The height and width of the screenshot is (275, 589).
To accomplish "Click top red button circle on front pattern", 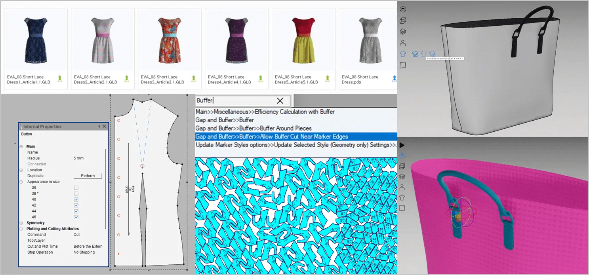I will pos(118,120).
